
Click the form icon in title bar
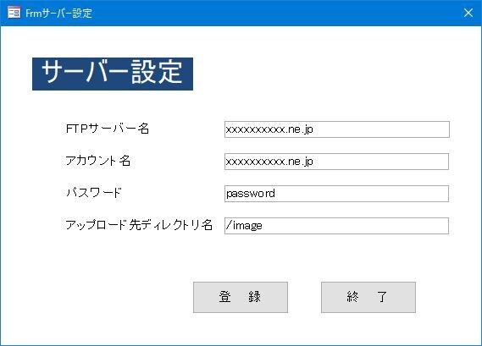click(14, 13)
